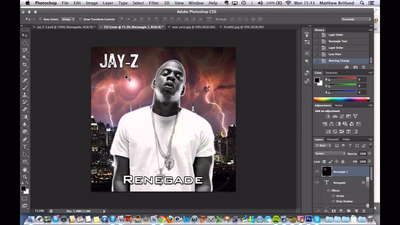Select the Blending Change history state
This screenshot has height=225, width=400.
click(x=341, y=61)
